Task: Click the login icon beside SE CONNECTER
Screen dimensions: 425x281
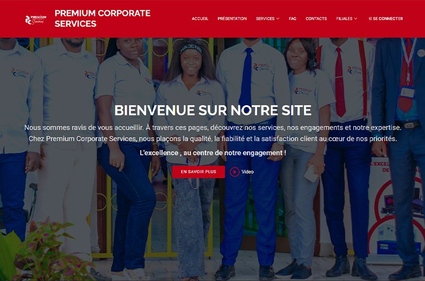Action: pyautogui.click(x=370, y=19)
